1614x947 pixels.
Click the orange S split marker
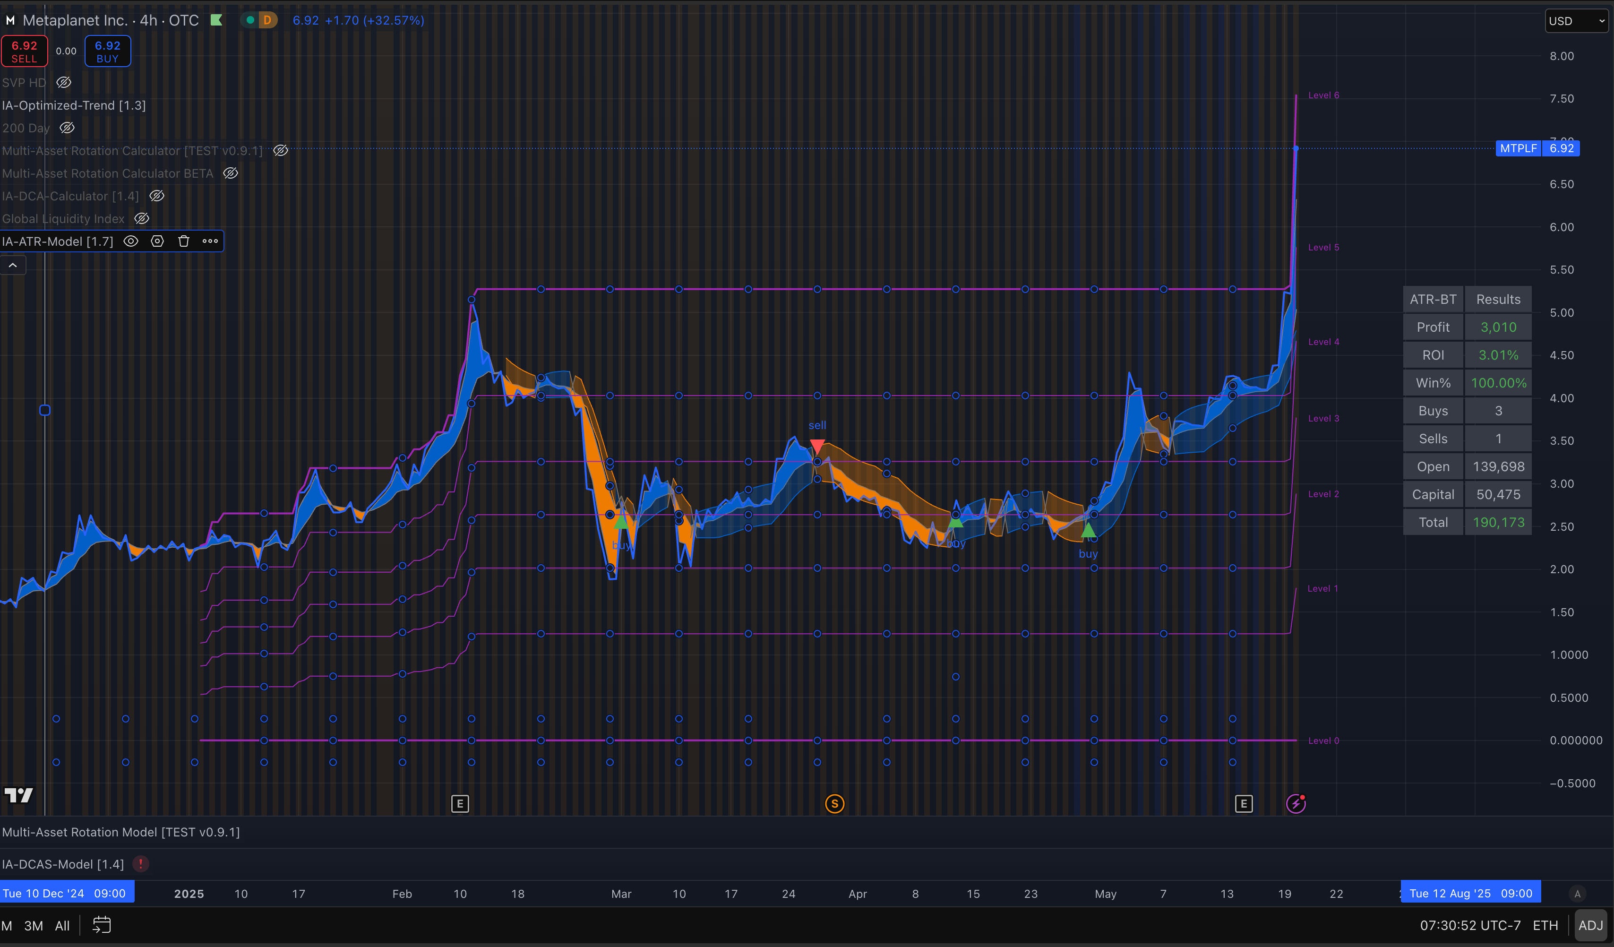tap(834, 803)
